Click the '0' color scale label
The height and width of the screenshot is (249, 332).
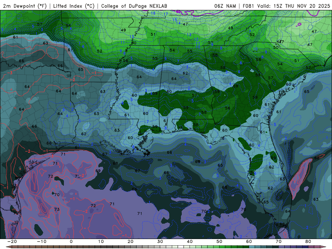point(71,242)
